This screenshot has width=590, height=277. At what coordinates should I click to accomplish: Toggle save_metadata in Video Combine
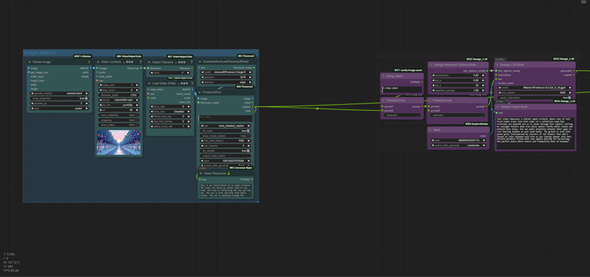(119, 115)
